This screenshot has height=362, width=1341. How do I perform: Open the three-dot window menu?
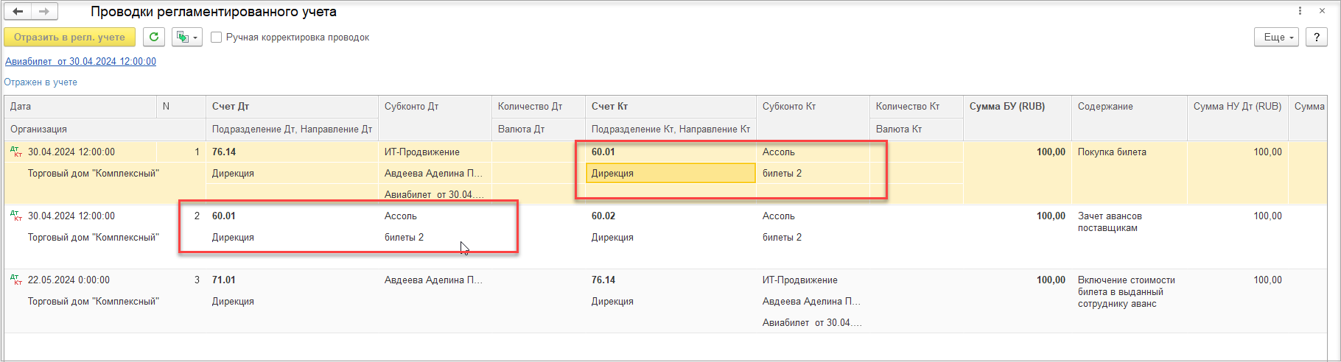[1300, 11]
